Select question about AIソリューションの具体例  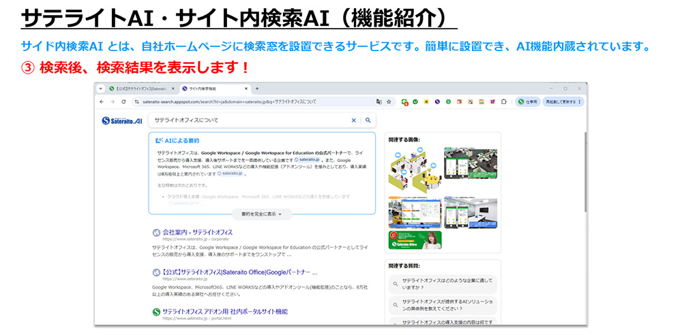point(443,305)
